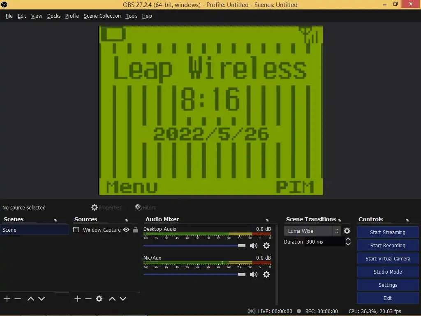
Task: Click the Exit button
Action: tap(388, 298)
